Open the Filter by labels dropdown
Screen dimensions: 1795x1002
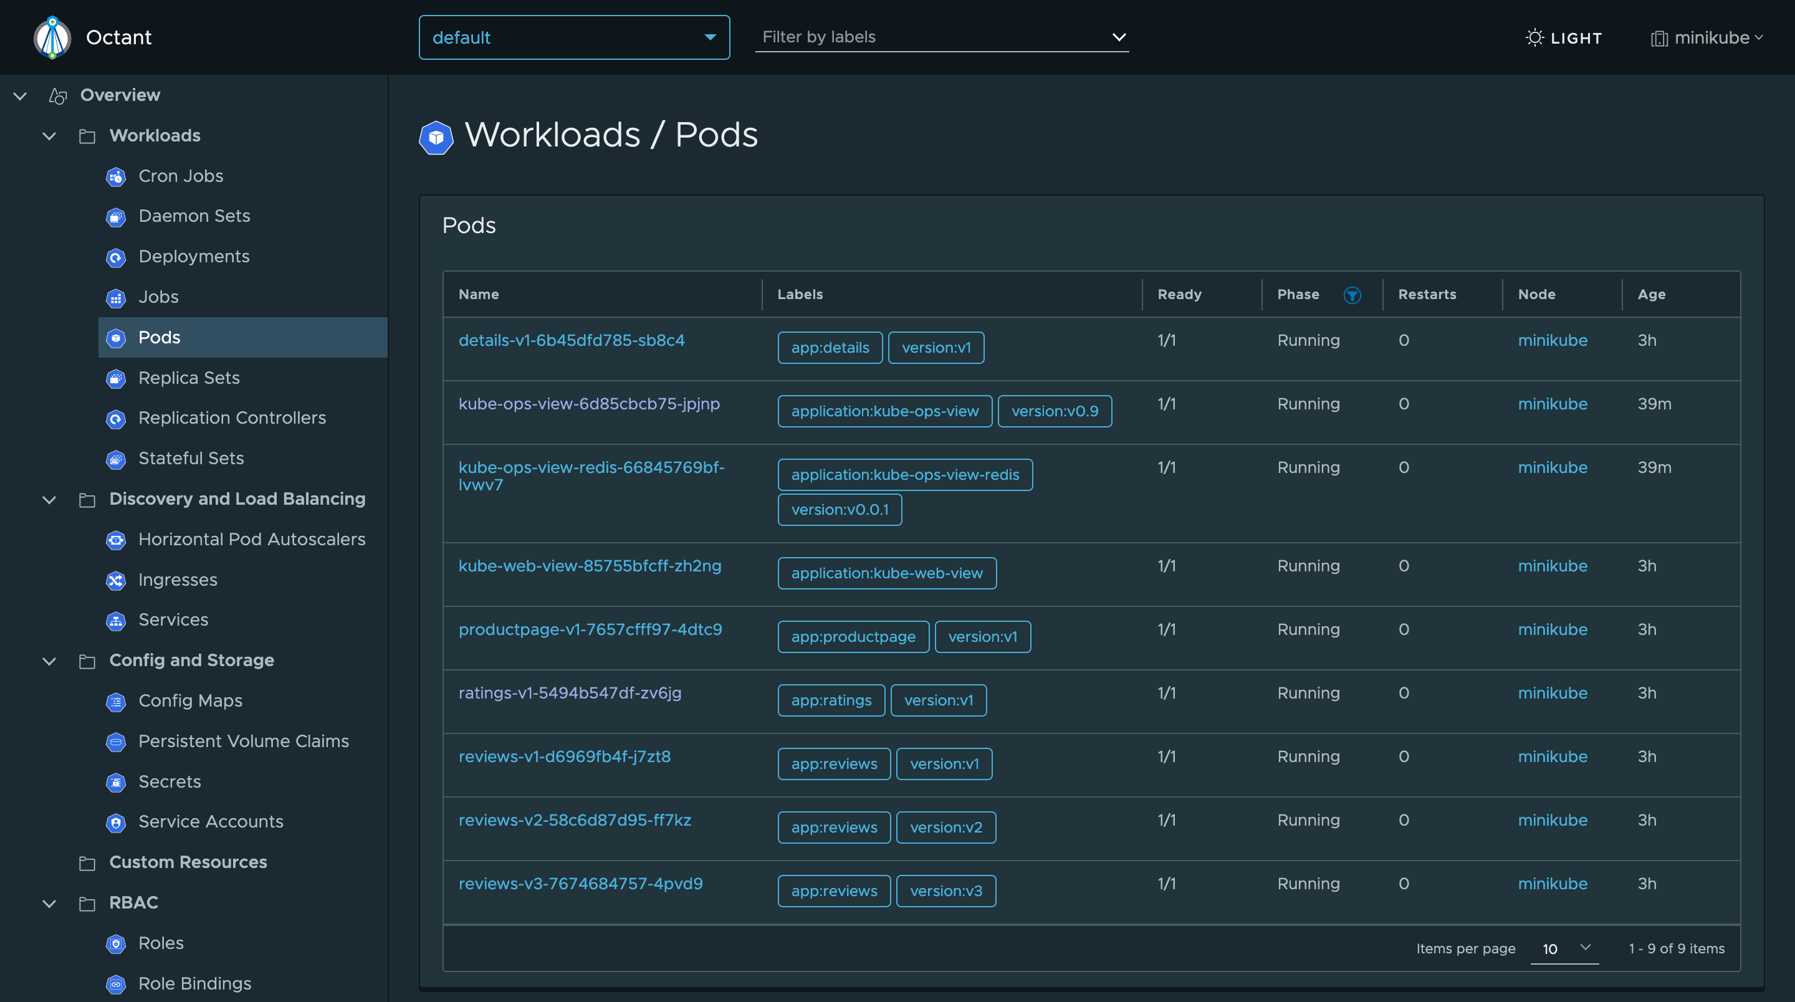pyautogui.click(x=941, y=37)
